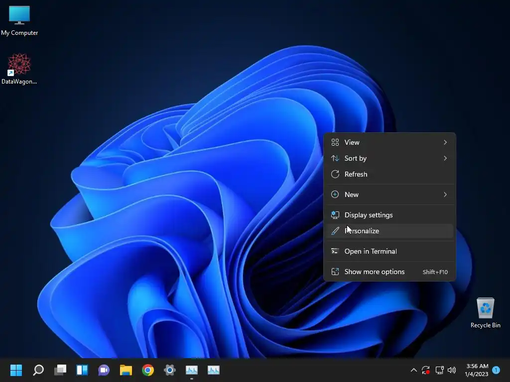Click the Shift+F10 shortcut text
Screen dimensions: 510x382
click(435, 272)
